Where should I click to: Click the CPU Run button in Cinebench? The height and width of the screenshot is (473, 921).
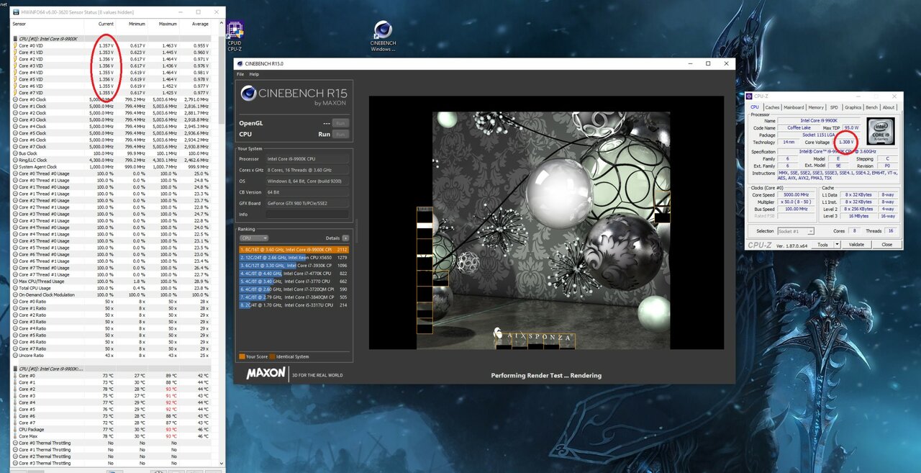[340, 134]
